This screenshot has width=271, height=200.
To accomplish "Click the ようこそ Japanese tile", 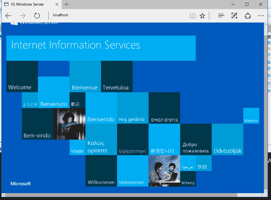I will (x=30, y=100).
